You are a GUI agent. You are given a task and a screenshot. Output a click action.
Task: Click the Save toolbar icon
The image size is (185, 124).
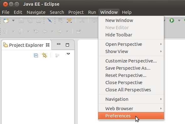click(21, 20)
